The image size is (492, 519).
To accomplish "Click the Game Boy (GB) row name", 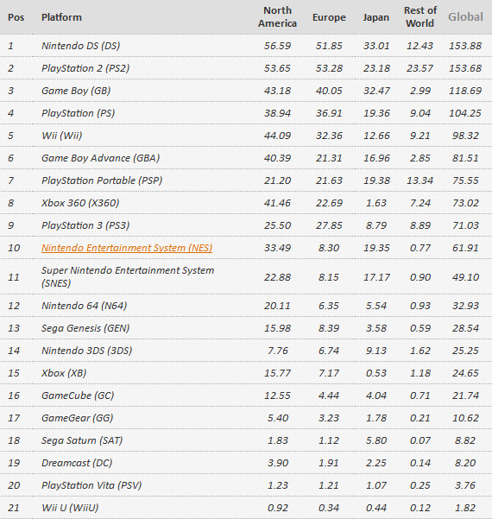I will click(x=76, y=91).
